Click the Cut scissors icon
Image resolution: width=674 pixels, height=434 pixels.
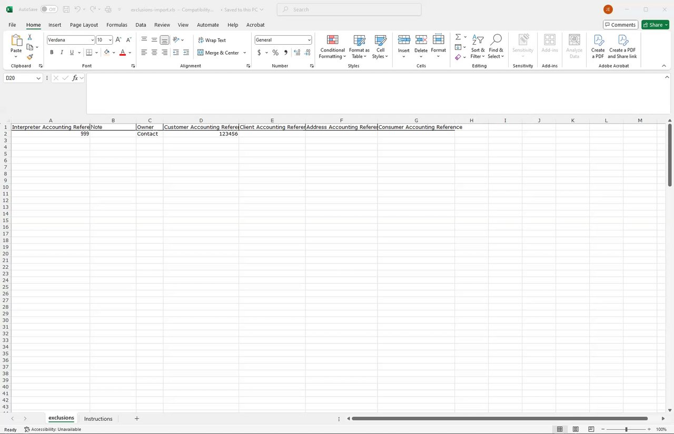pos(30,37)
